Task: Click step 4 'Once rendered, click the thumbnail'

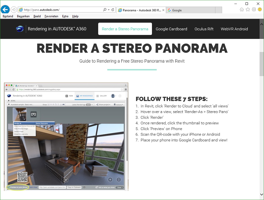Action: (180, 123)
